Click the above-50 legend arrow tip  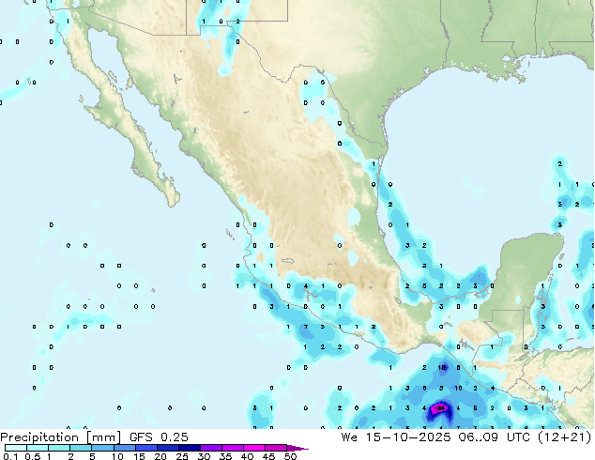point(297,448)
